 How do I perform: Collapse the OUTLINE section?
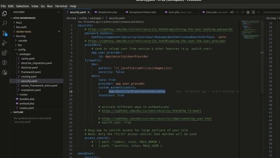[x=11, y=112]
